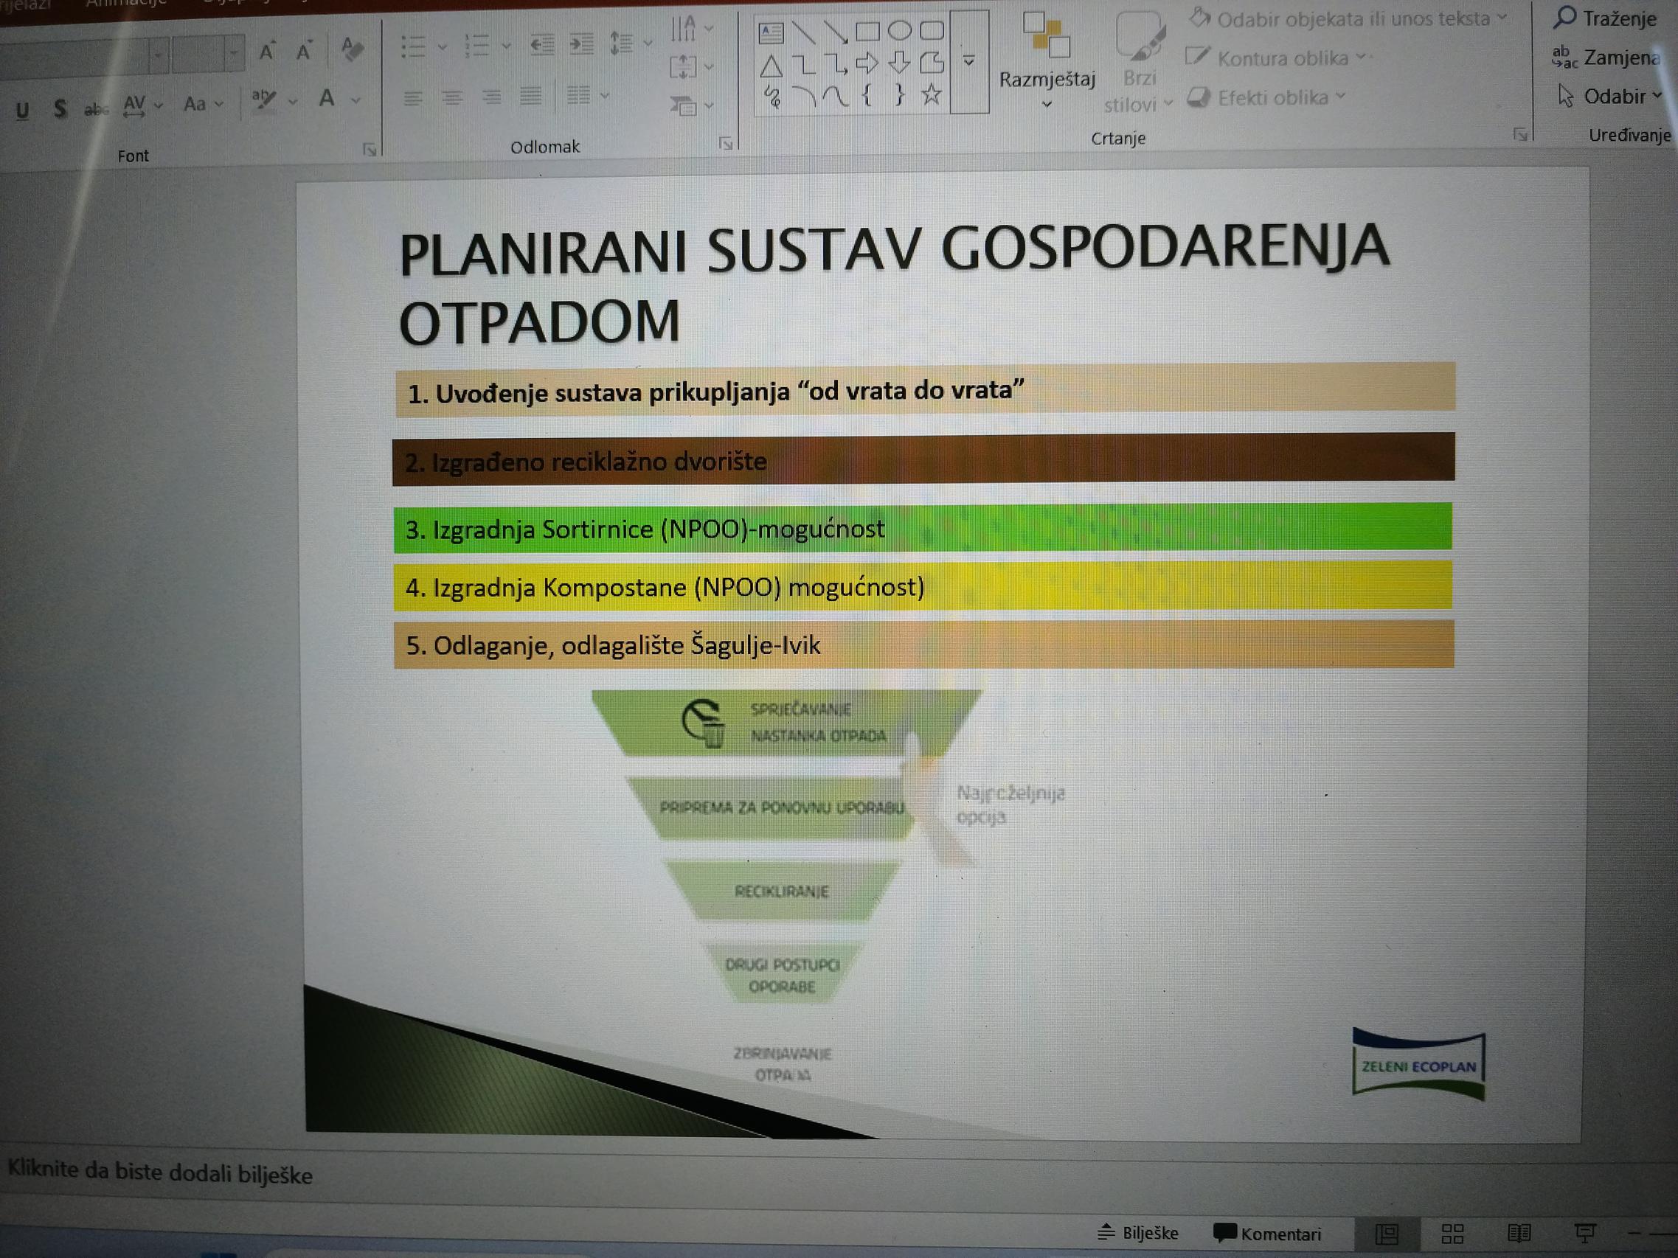
Task: Click the Increase Indent icon
Action: (x=581, y=45)
